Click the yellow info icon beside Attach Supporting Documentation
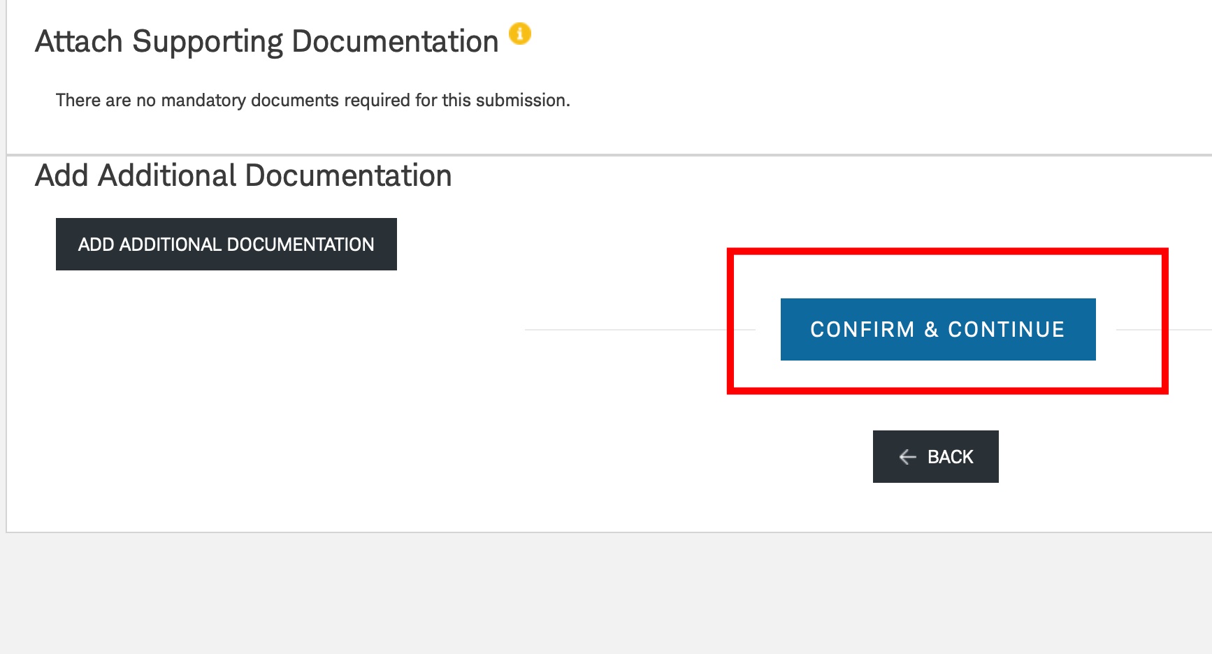 tap(519, 34)
